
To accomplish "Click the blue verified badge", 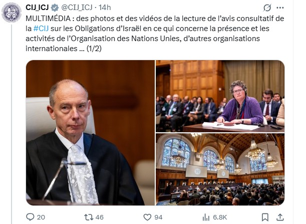I will coord(55,8).
